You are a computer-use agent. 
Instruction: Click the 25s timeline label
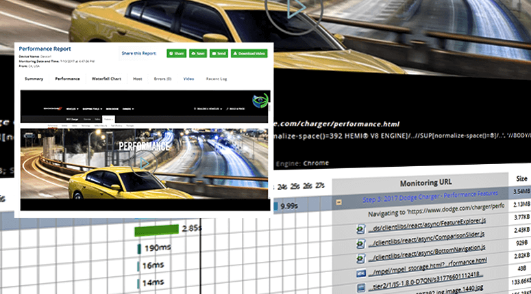click(295, 187)
